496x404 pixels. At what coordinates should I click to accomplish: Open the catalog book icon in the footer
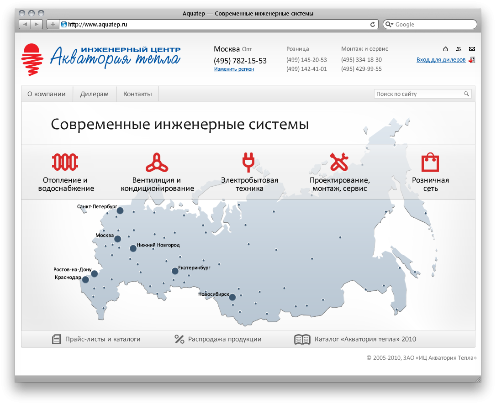(x=301, y=339)
